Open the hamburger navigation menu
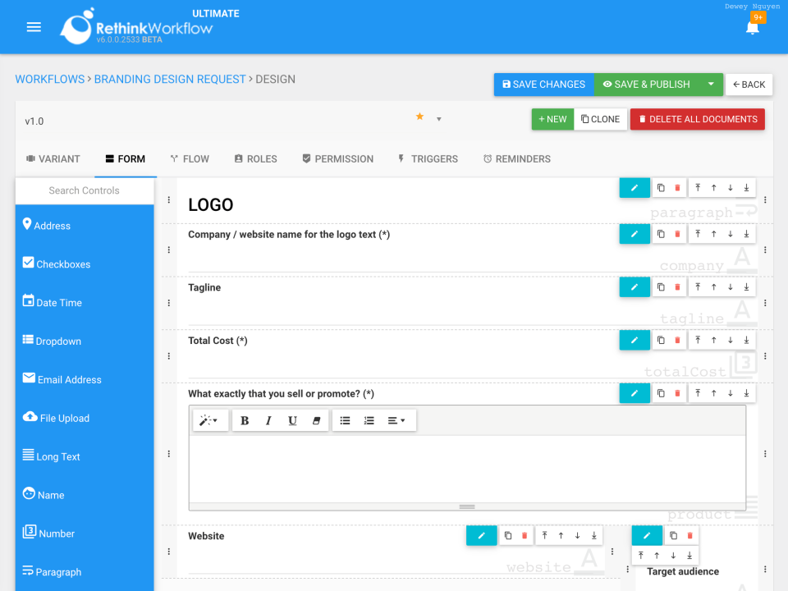Viewport: 788px width, 591px height. click(34, 26)
